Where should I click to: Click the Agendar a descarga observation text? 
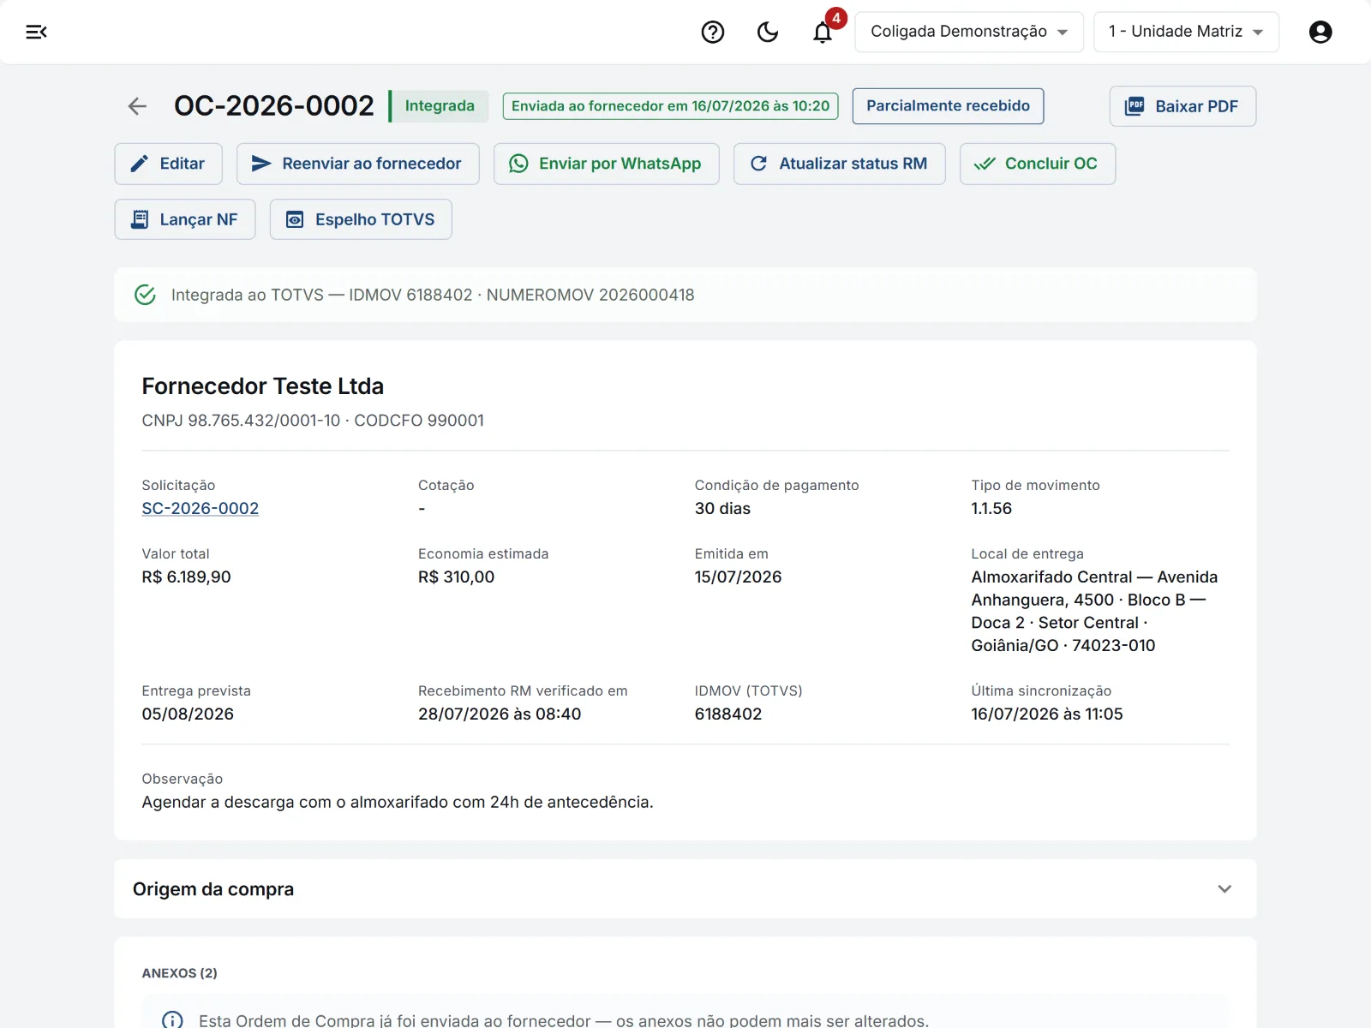[398, 802]
